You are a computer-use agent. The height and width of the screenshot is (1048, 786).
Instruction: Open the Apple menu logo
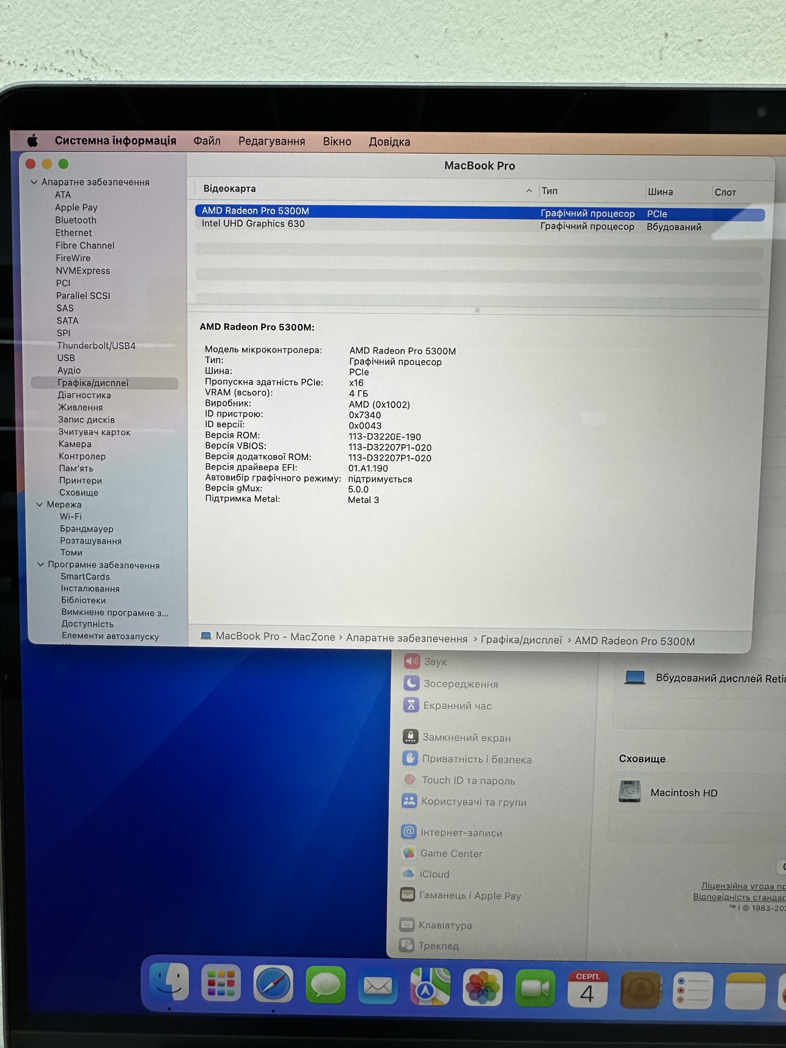click(x=32, y=140)
